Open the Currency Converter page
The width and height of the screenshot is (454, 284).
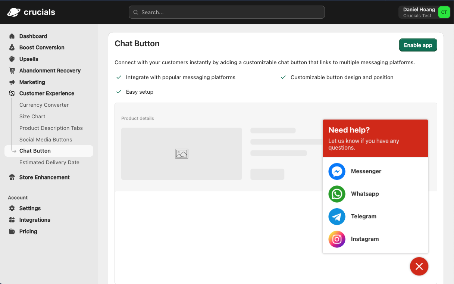[x=44, y=105]
